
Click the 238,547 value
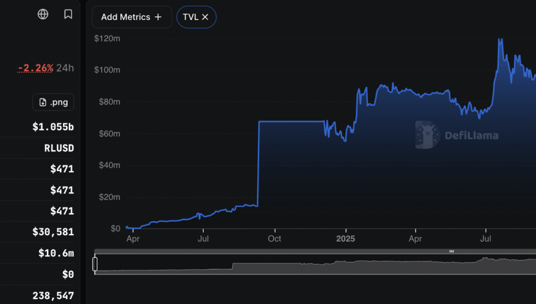click(53, 296)
